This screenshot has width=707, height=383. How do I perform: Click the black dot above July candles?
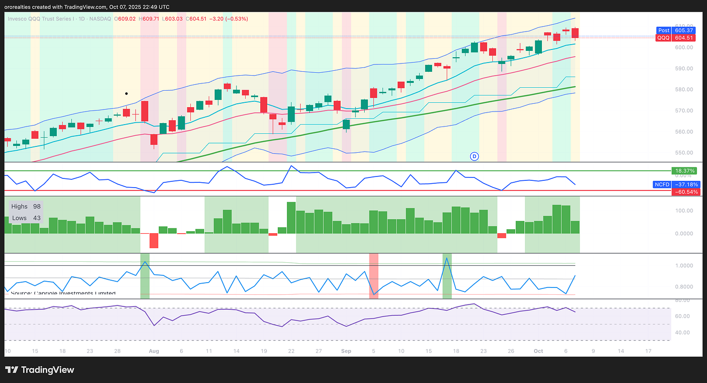point(126,93)
